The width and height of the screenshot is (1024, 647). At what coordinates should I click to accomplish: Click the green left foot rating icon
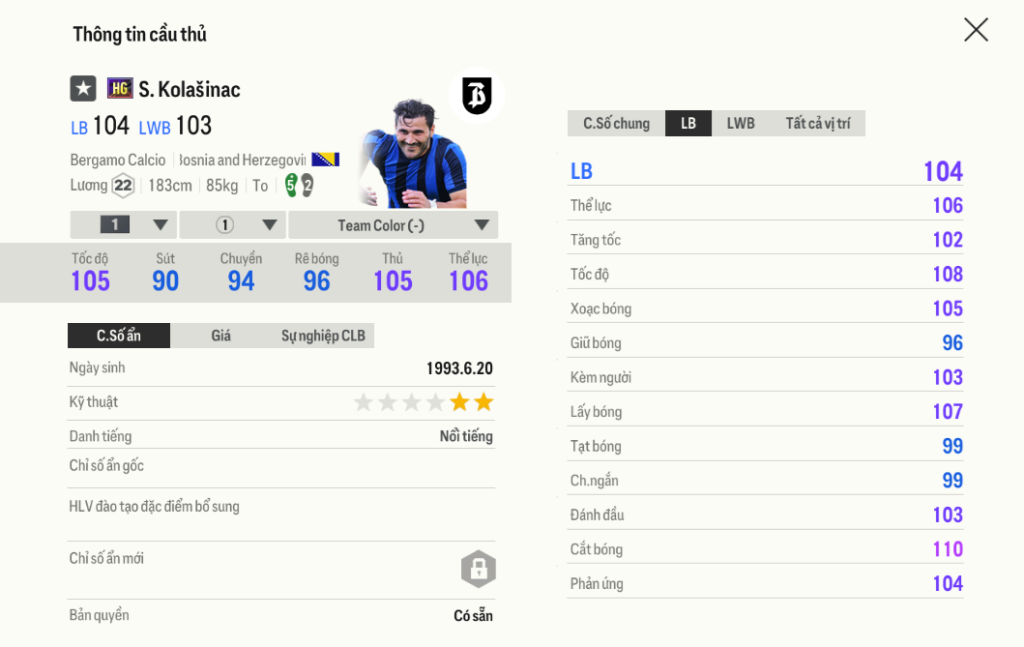290,185
